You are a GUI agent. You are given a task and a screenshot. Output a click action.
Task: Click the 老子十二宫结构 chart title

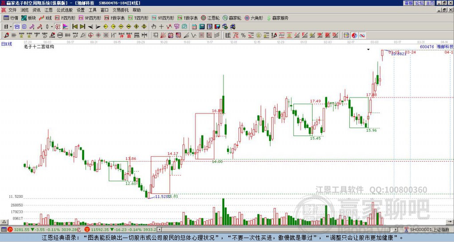[39, 46]
